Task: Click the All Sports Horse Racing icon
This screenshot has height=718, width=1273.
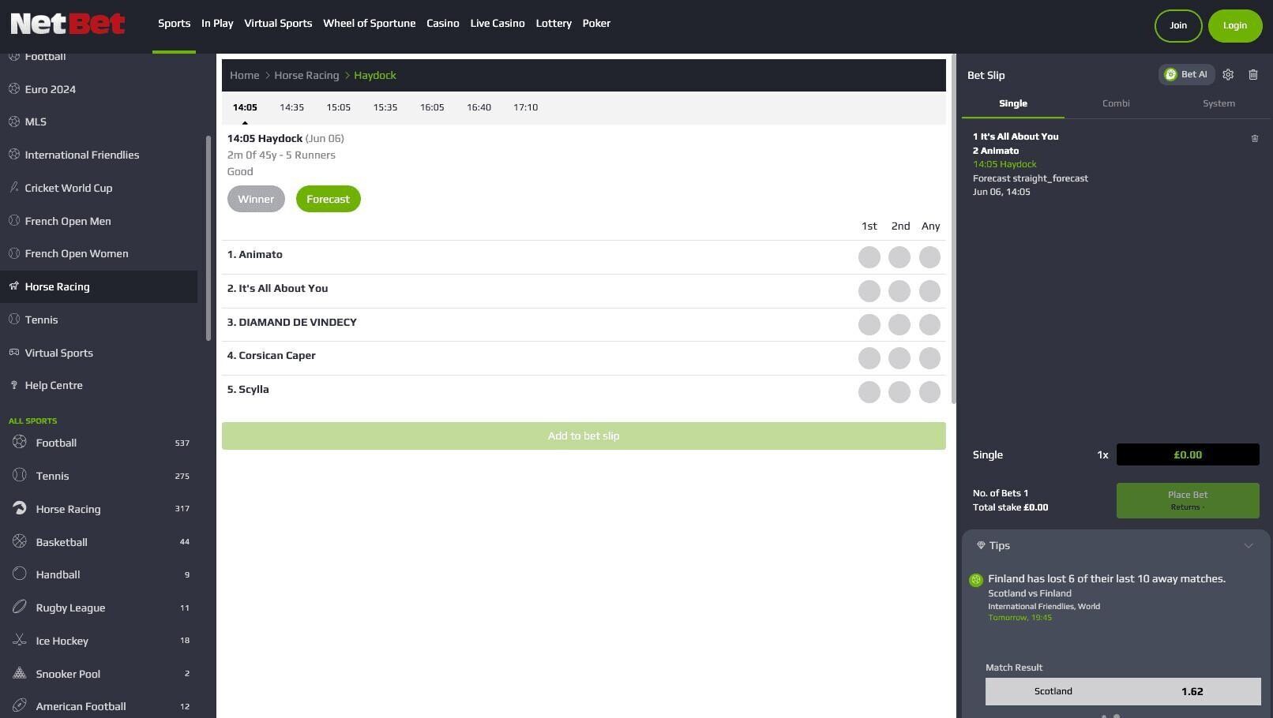Action: pyautogui.click(x=20, y=509)
